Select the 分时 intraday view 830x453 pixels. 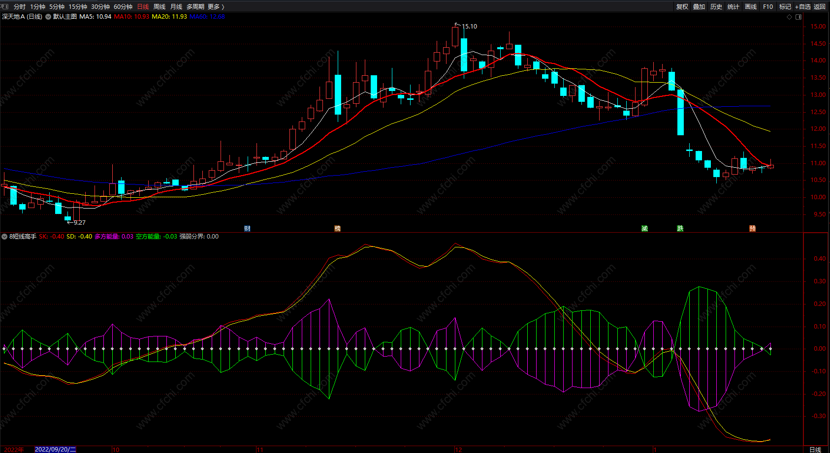(x=20, y=7)
